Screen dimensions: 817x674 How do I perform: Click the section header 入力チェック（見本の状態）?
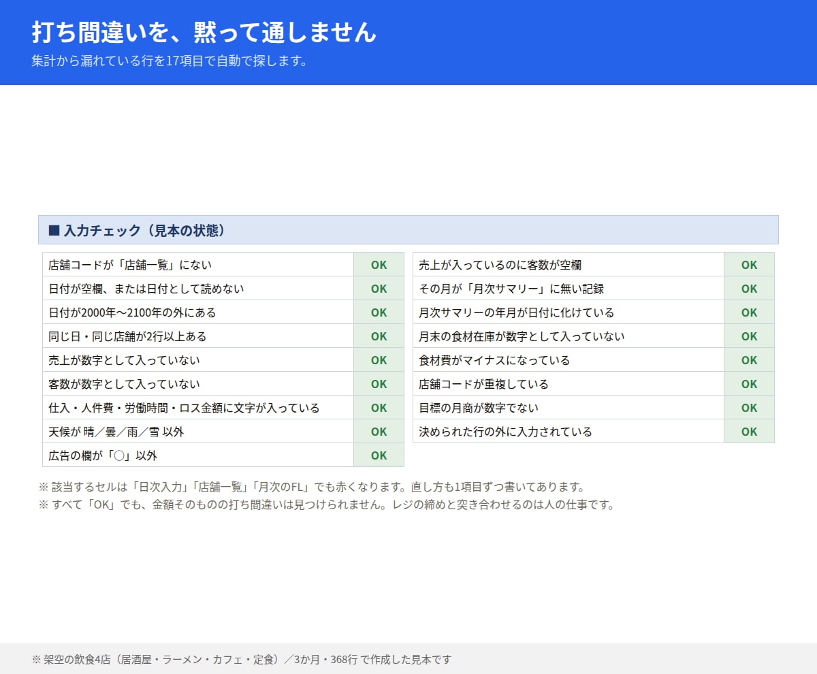click(408, 230)
